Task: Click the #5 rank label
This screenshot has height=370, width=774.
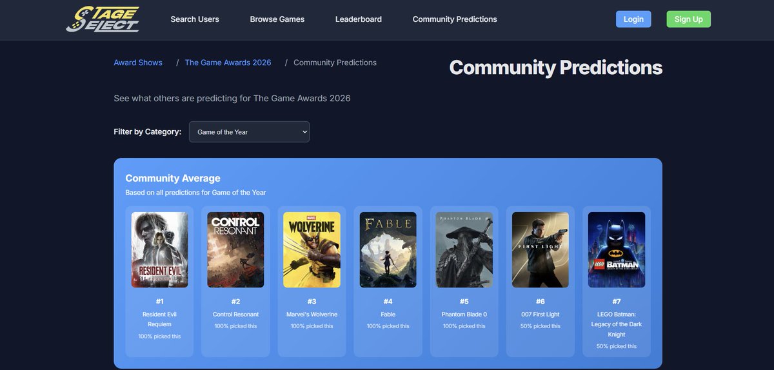Action: [x=464, y=302]
